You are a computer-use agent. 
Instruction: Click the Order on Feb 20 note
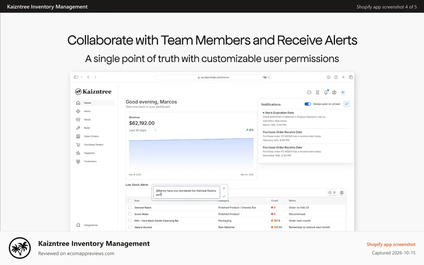point(299,207)
